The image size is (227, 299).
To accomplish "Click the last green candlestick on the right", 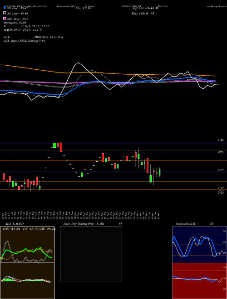I will (x=160, y=173).
